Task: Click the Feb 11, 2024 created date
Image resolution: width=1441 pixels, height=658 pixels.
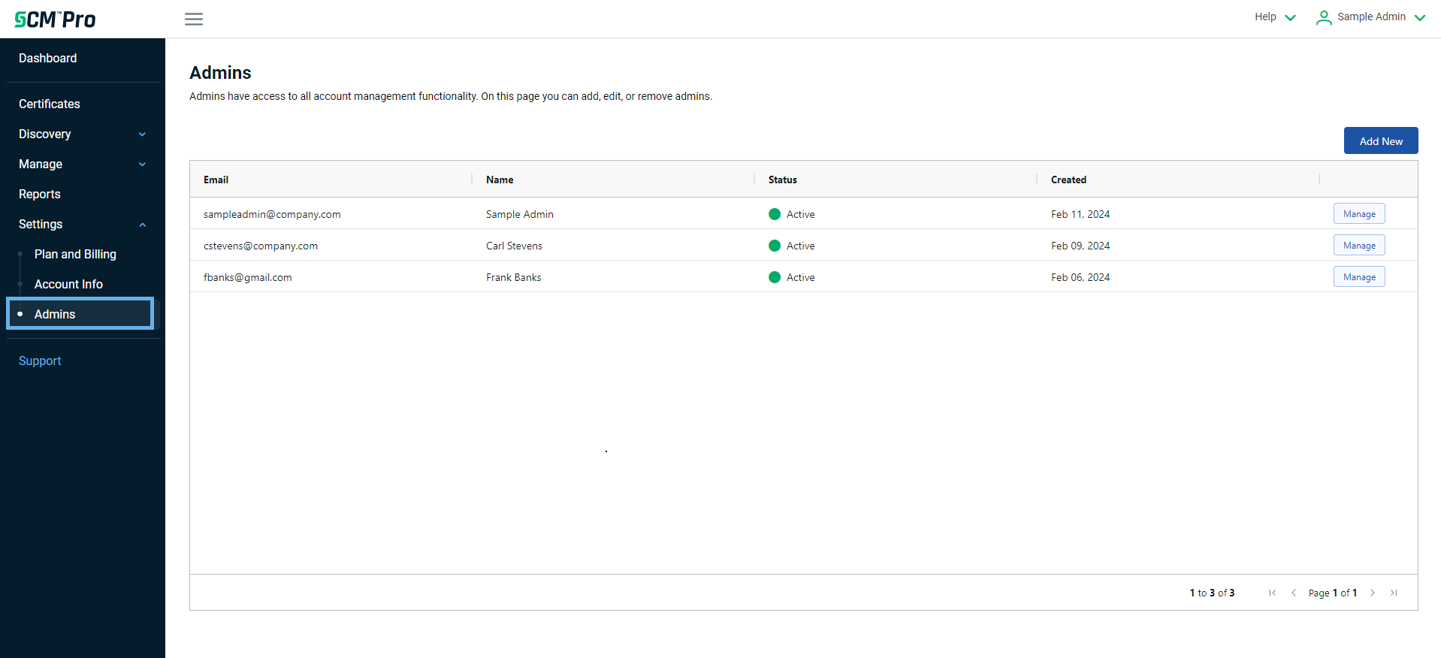Action: pyautogui.click(x=1080, y=214)
